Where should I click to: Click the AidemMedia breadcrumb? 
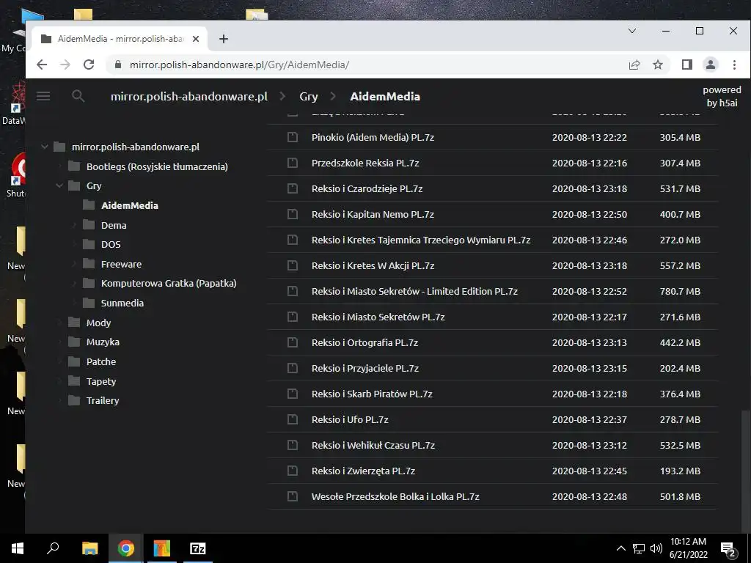tap(385, 96)
